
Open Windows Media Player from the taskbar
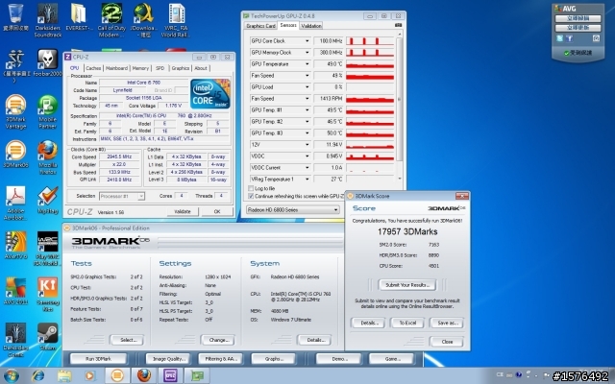(89, 375)
